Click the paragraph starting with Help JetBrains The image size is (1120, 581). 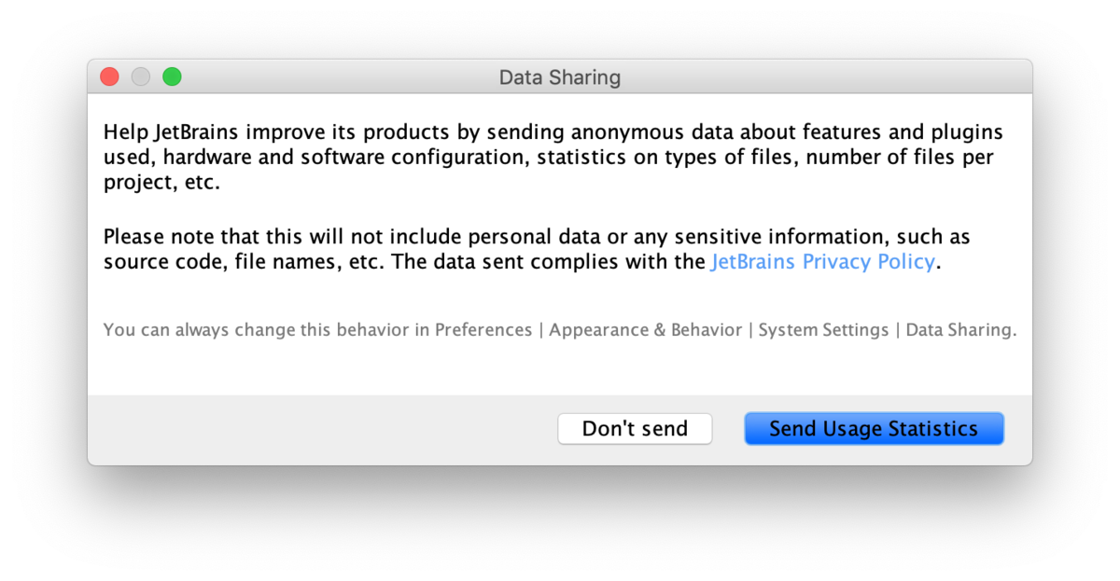tap(553, 158)
